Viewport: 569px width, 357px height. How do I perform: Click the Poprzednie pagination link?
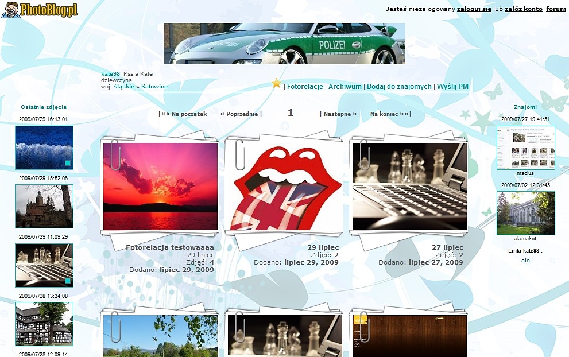coord(241,114)
